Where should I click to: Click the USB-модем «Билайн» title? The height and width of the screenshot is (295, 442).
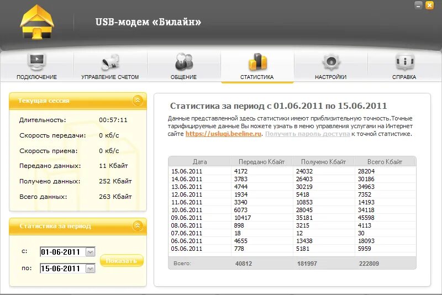pyautogui.click(x=148, y=22)
